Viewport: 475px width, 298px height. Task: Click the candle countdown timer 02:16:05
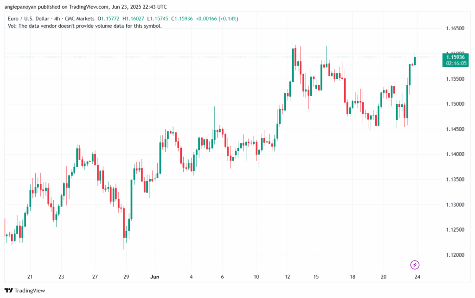pyautogui.click(x=456, y=63)
